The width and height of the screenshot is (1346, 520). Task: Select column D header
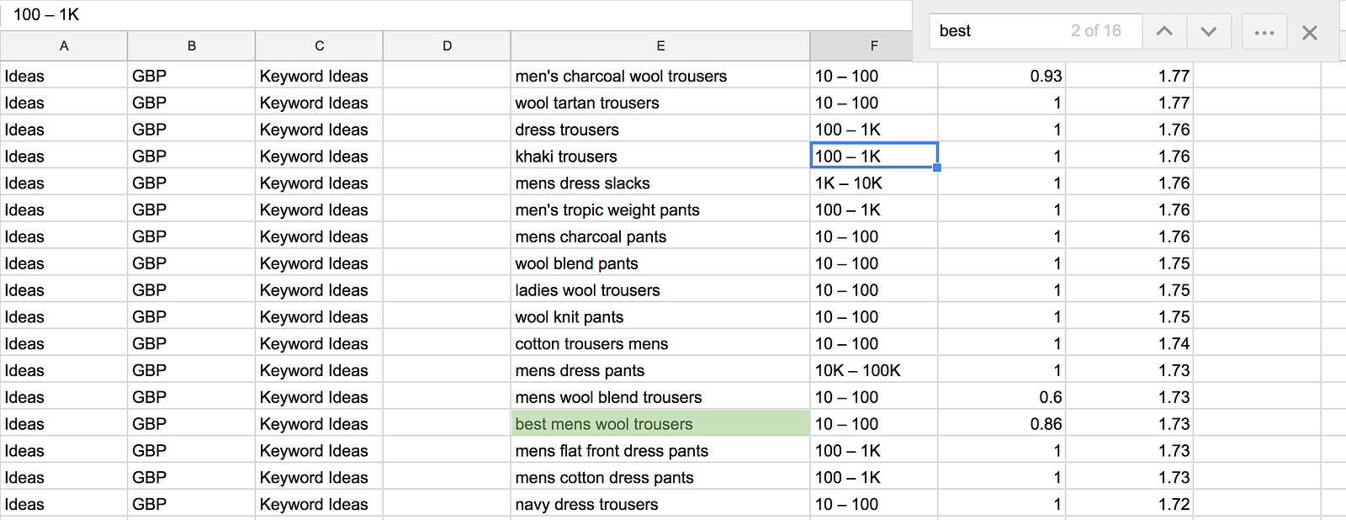[x=447, y=46]
